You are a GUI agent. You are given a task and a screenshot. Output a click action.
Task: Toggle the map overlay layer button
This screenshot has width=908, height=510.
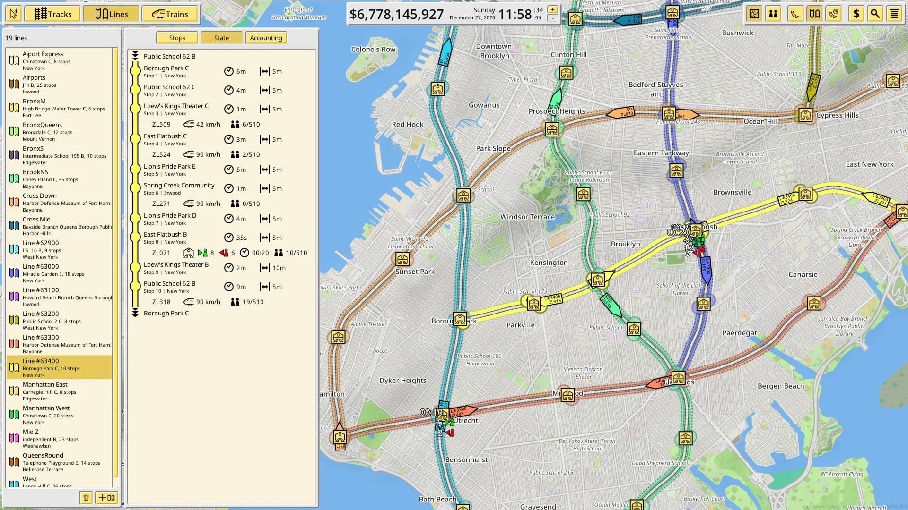tap(754, 14)
